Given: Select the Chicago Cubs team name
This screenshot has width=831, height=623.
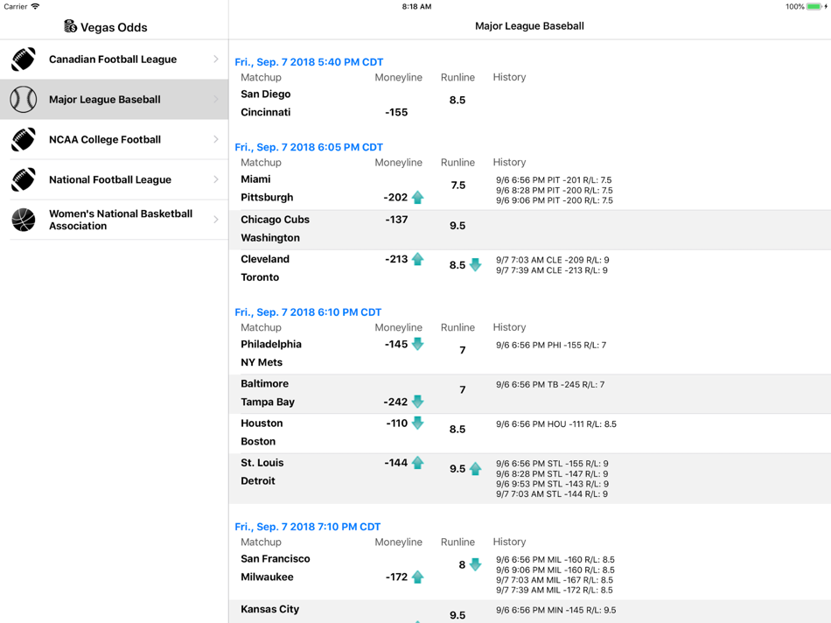Looking at the screenshot, I should 275,220.
